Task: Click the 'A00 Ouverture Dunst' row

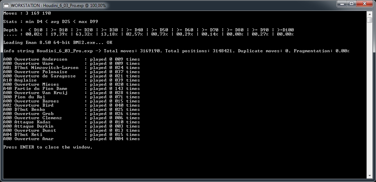Action: coord(72,130)
